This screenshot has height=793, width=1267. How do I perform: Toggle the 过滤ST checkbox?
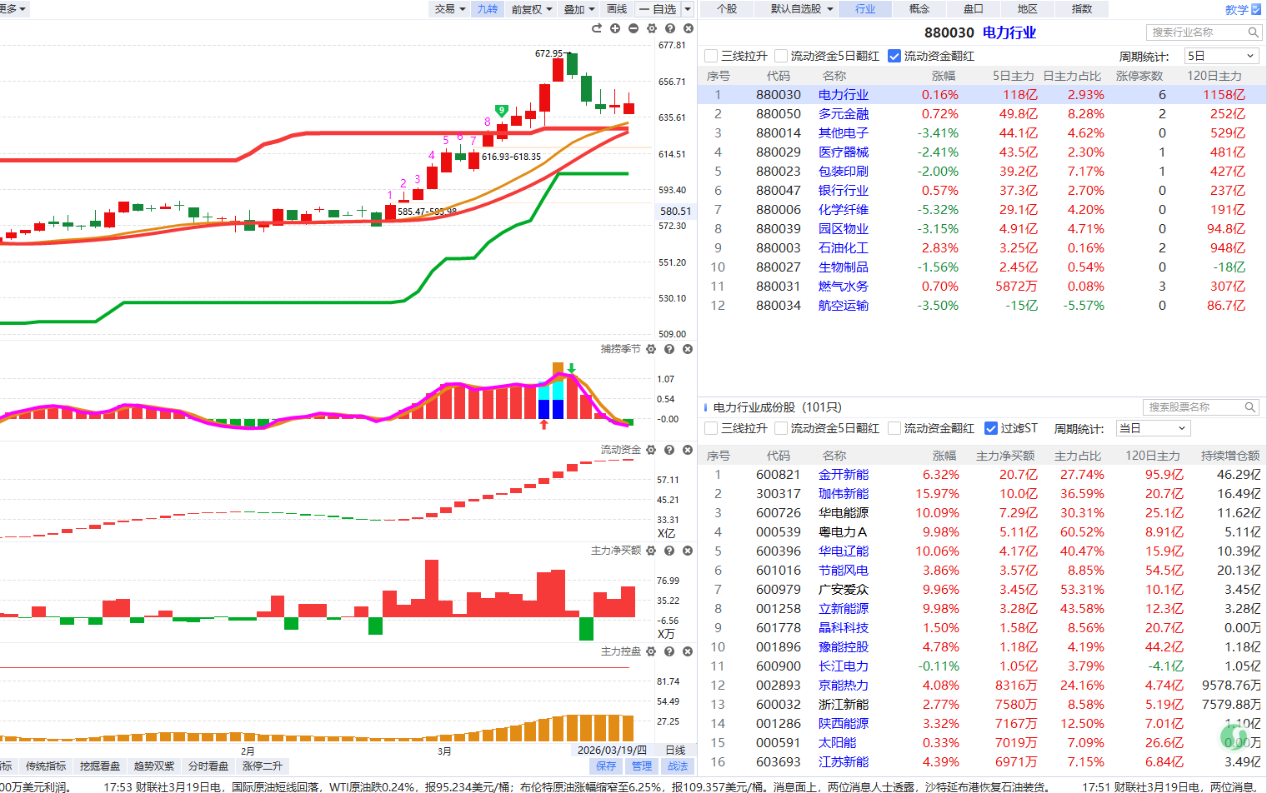(x=991, y=428)
